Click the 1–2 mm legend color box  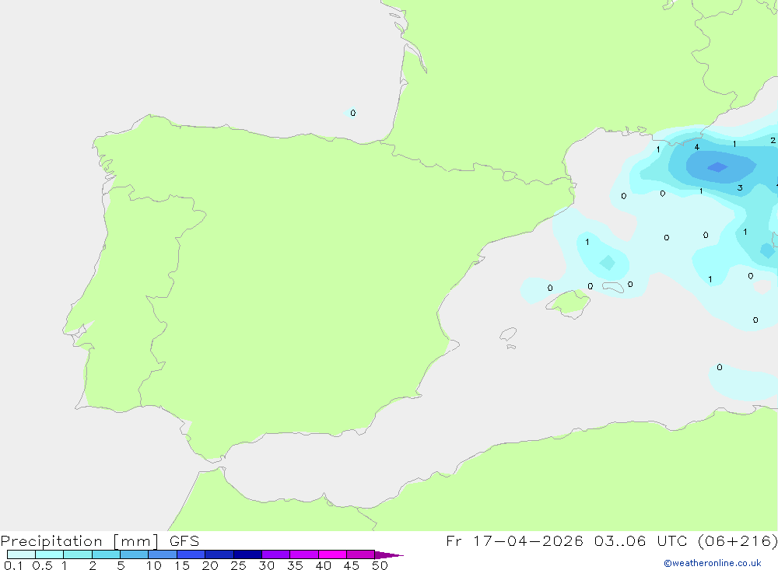(x=77, y=554)
